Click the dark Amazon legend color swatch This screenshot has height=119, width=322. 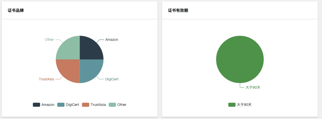click(36, 105)
